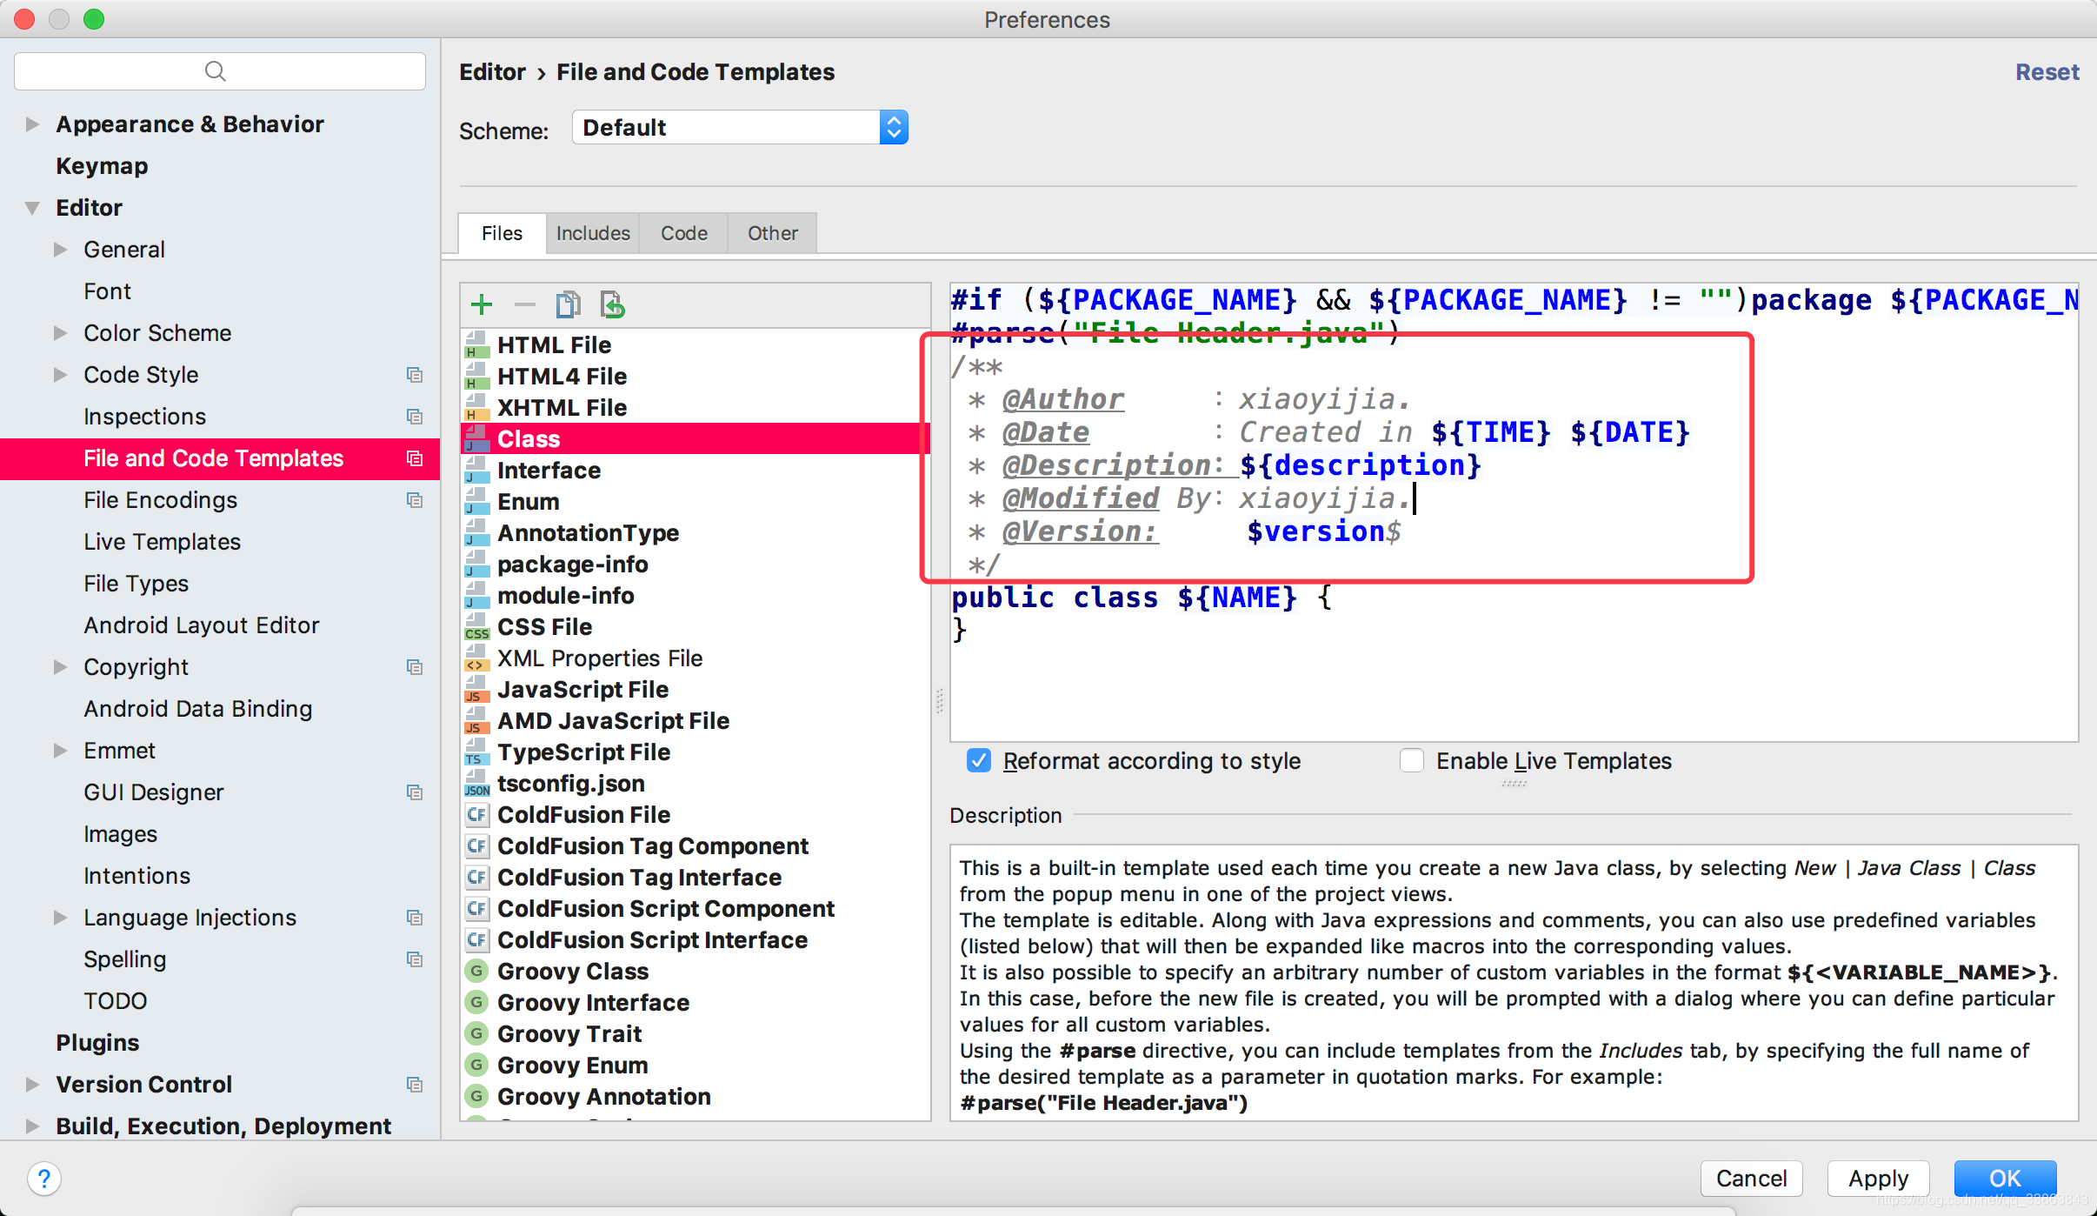Click the Reset link

pyautogui.click(x=2047, y=72)
